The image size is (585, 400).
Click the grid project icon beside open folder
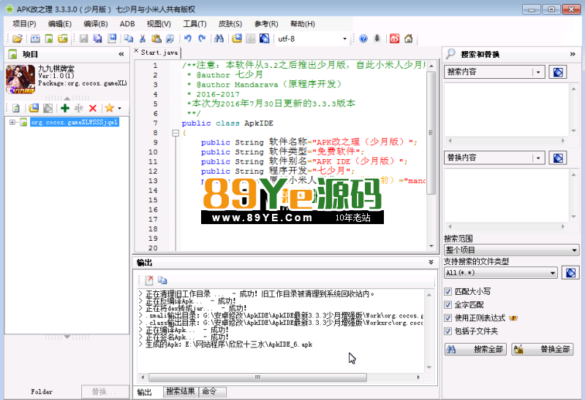[x=35, y=39]
